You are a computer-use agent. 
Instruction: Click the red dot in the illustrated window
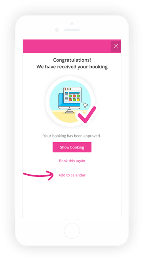(65, 89)
